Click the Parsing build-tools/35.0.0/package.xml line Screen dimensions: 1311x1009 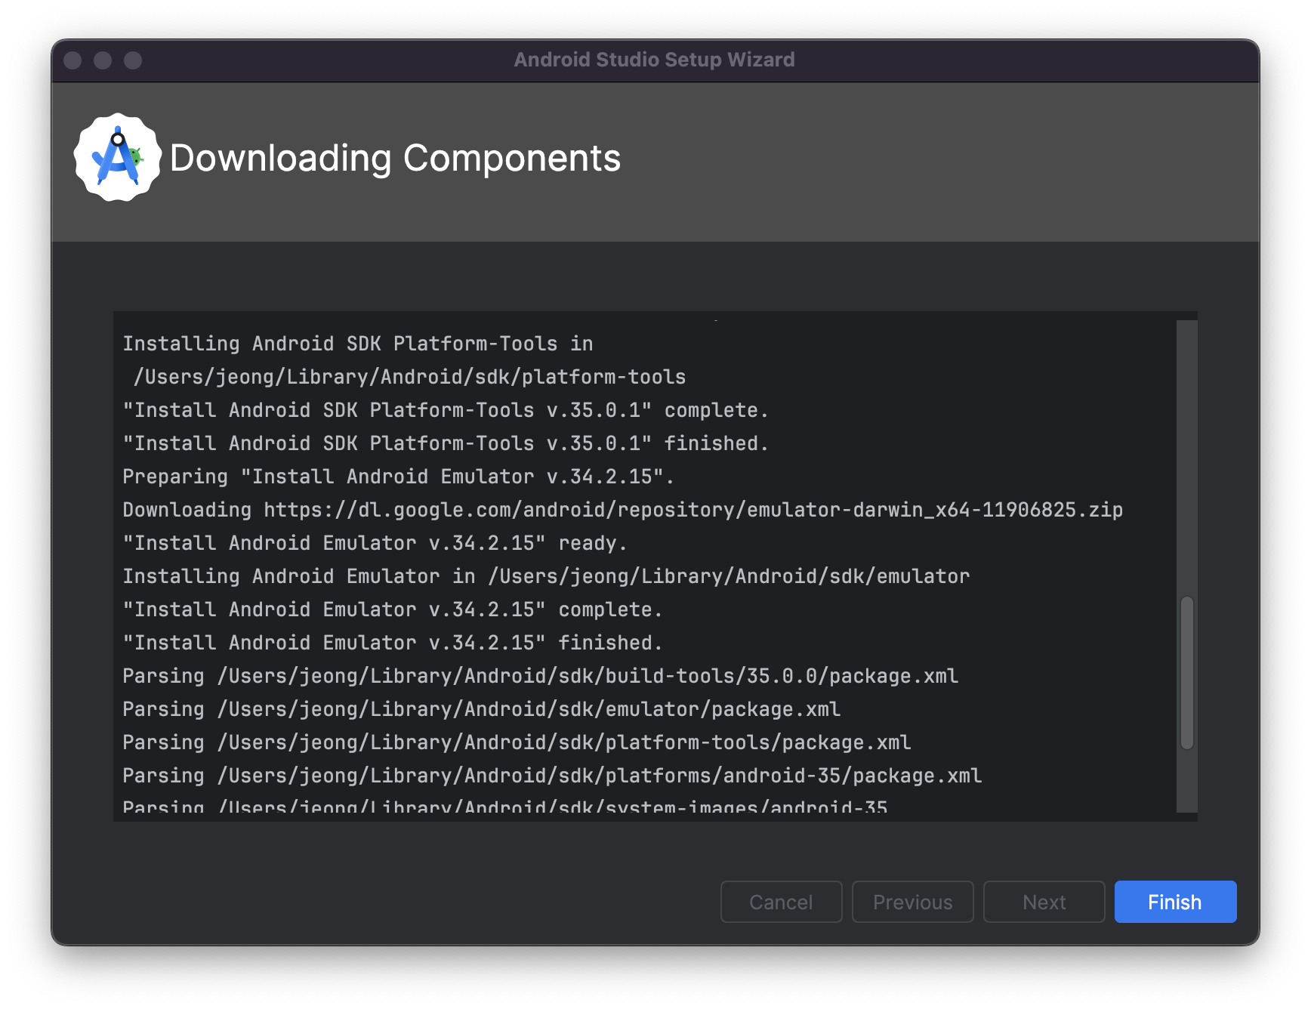click(x=540, y=676)
